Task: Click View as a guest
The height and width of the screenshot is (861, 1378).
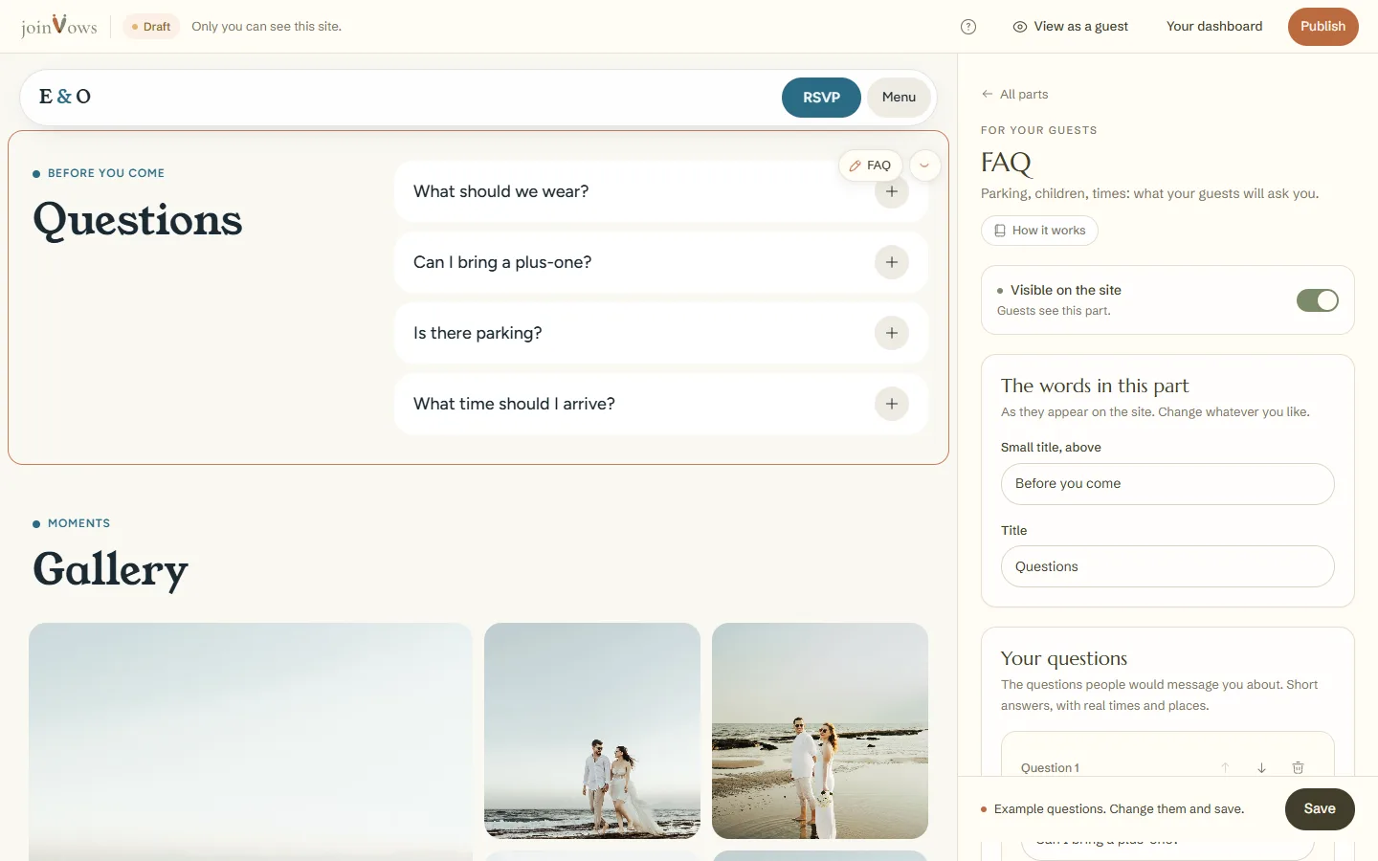Action: (1071, 27)
